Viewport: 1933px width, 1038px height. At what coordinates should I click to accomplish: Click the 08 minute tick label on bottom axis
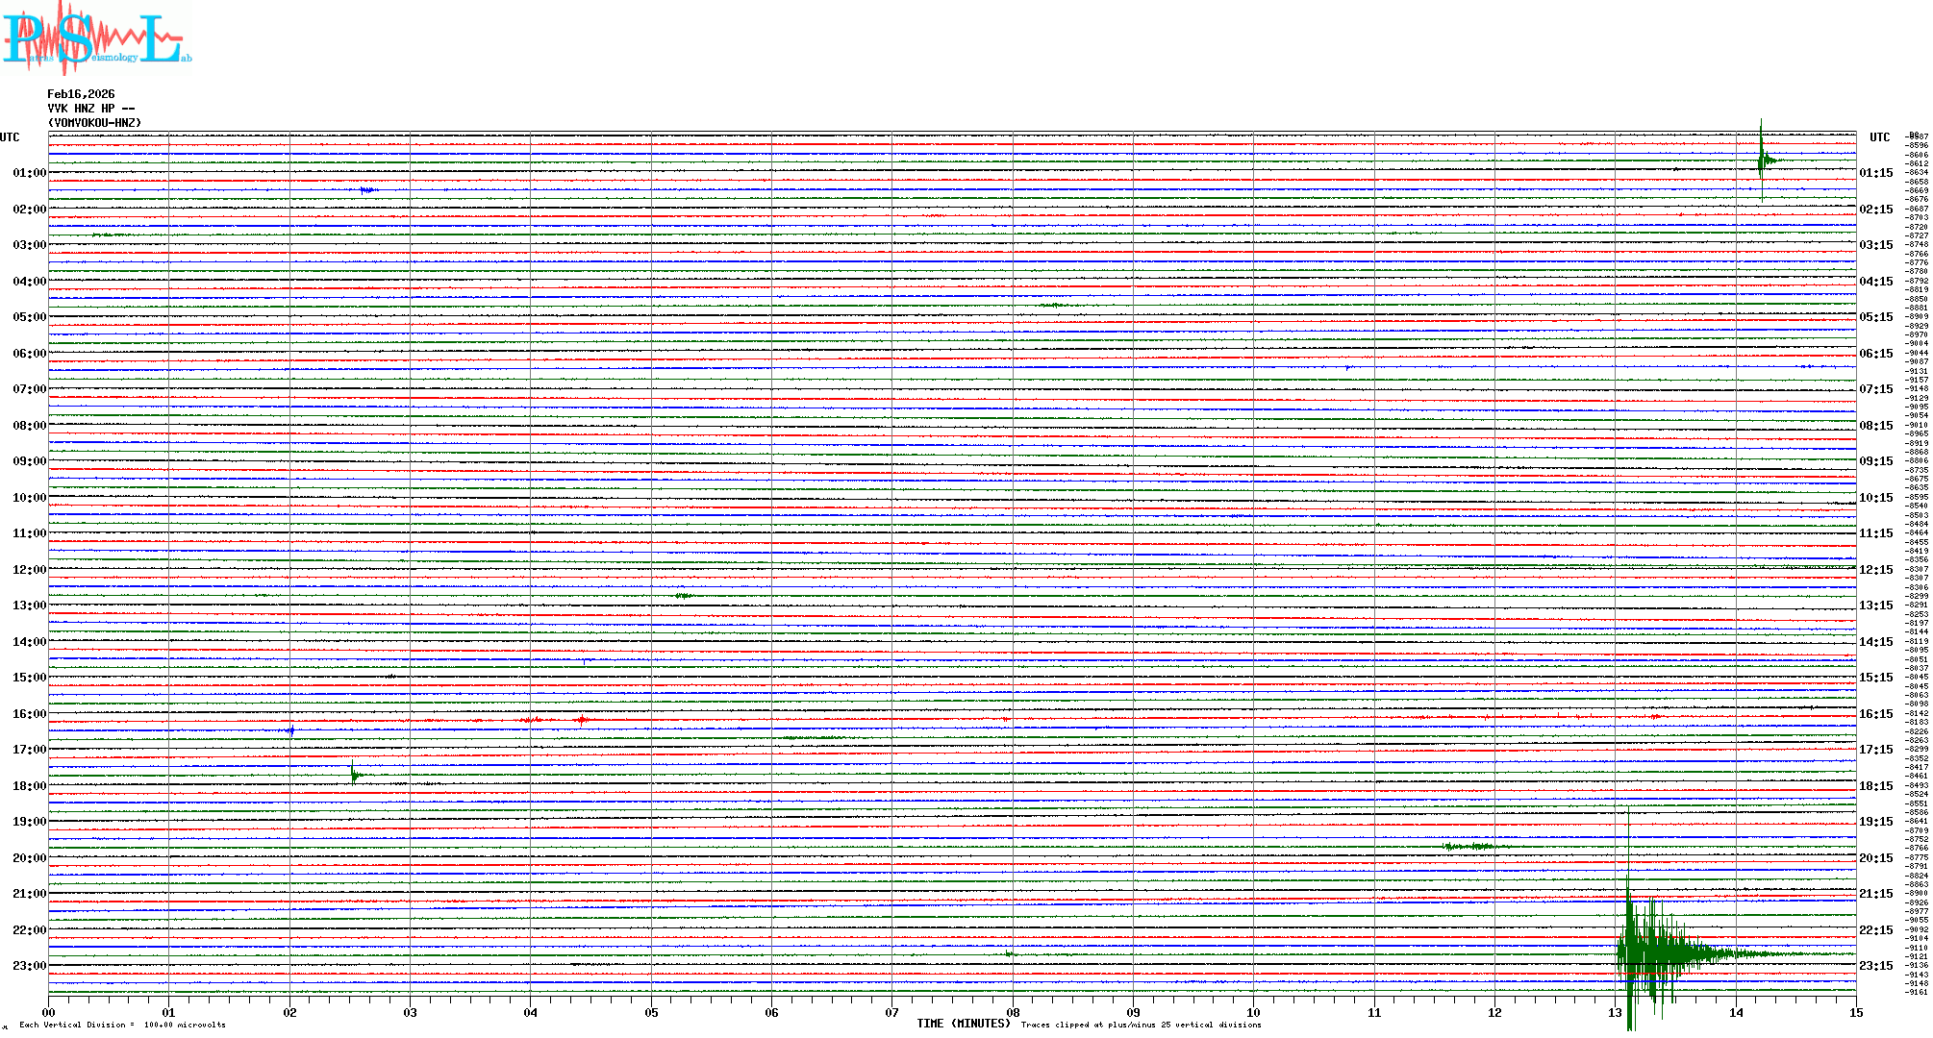coord(1013,1012)
